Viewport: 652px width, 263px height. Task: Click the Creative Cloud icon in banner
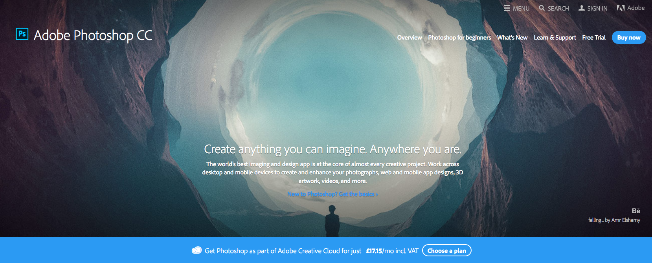(x=197, y=250)
